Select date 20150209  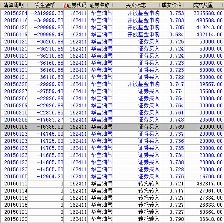pyautogui.click(x=16, y=106)
